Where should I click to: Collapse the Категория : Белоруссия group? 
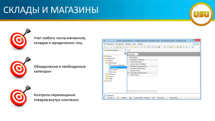129,73
